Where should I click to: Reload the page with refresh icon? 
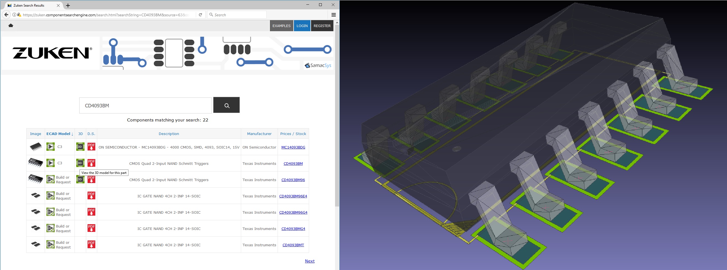pyautogui.click(x=200, y=15)
